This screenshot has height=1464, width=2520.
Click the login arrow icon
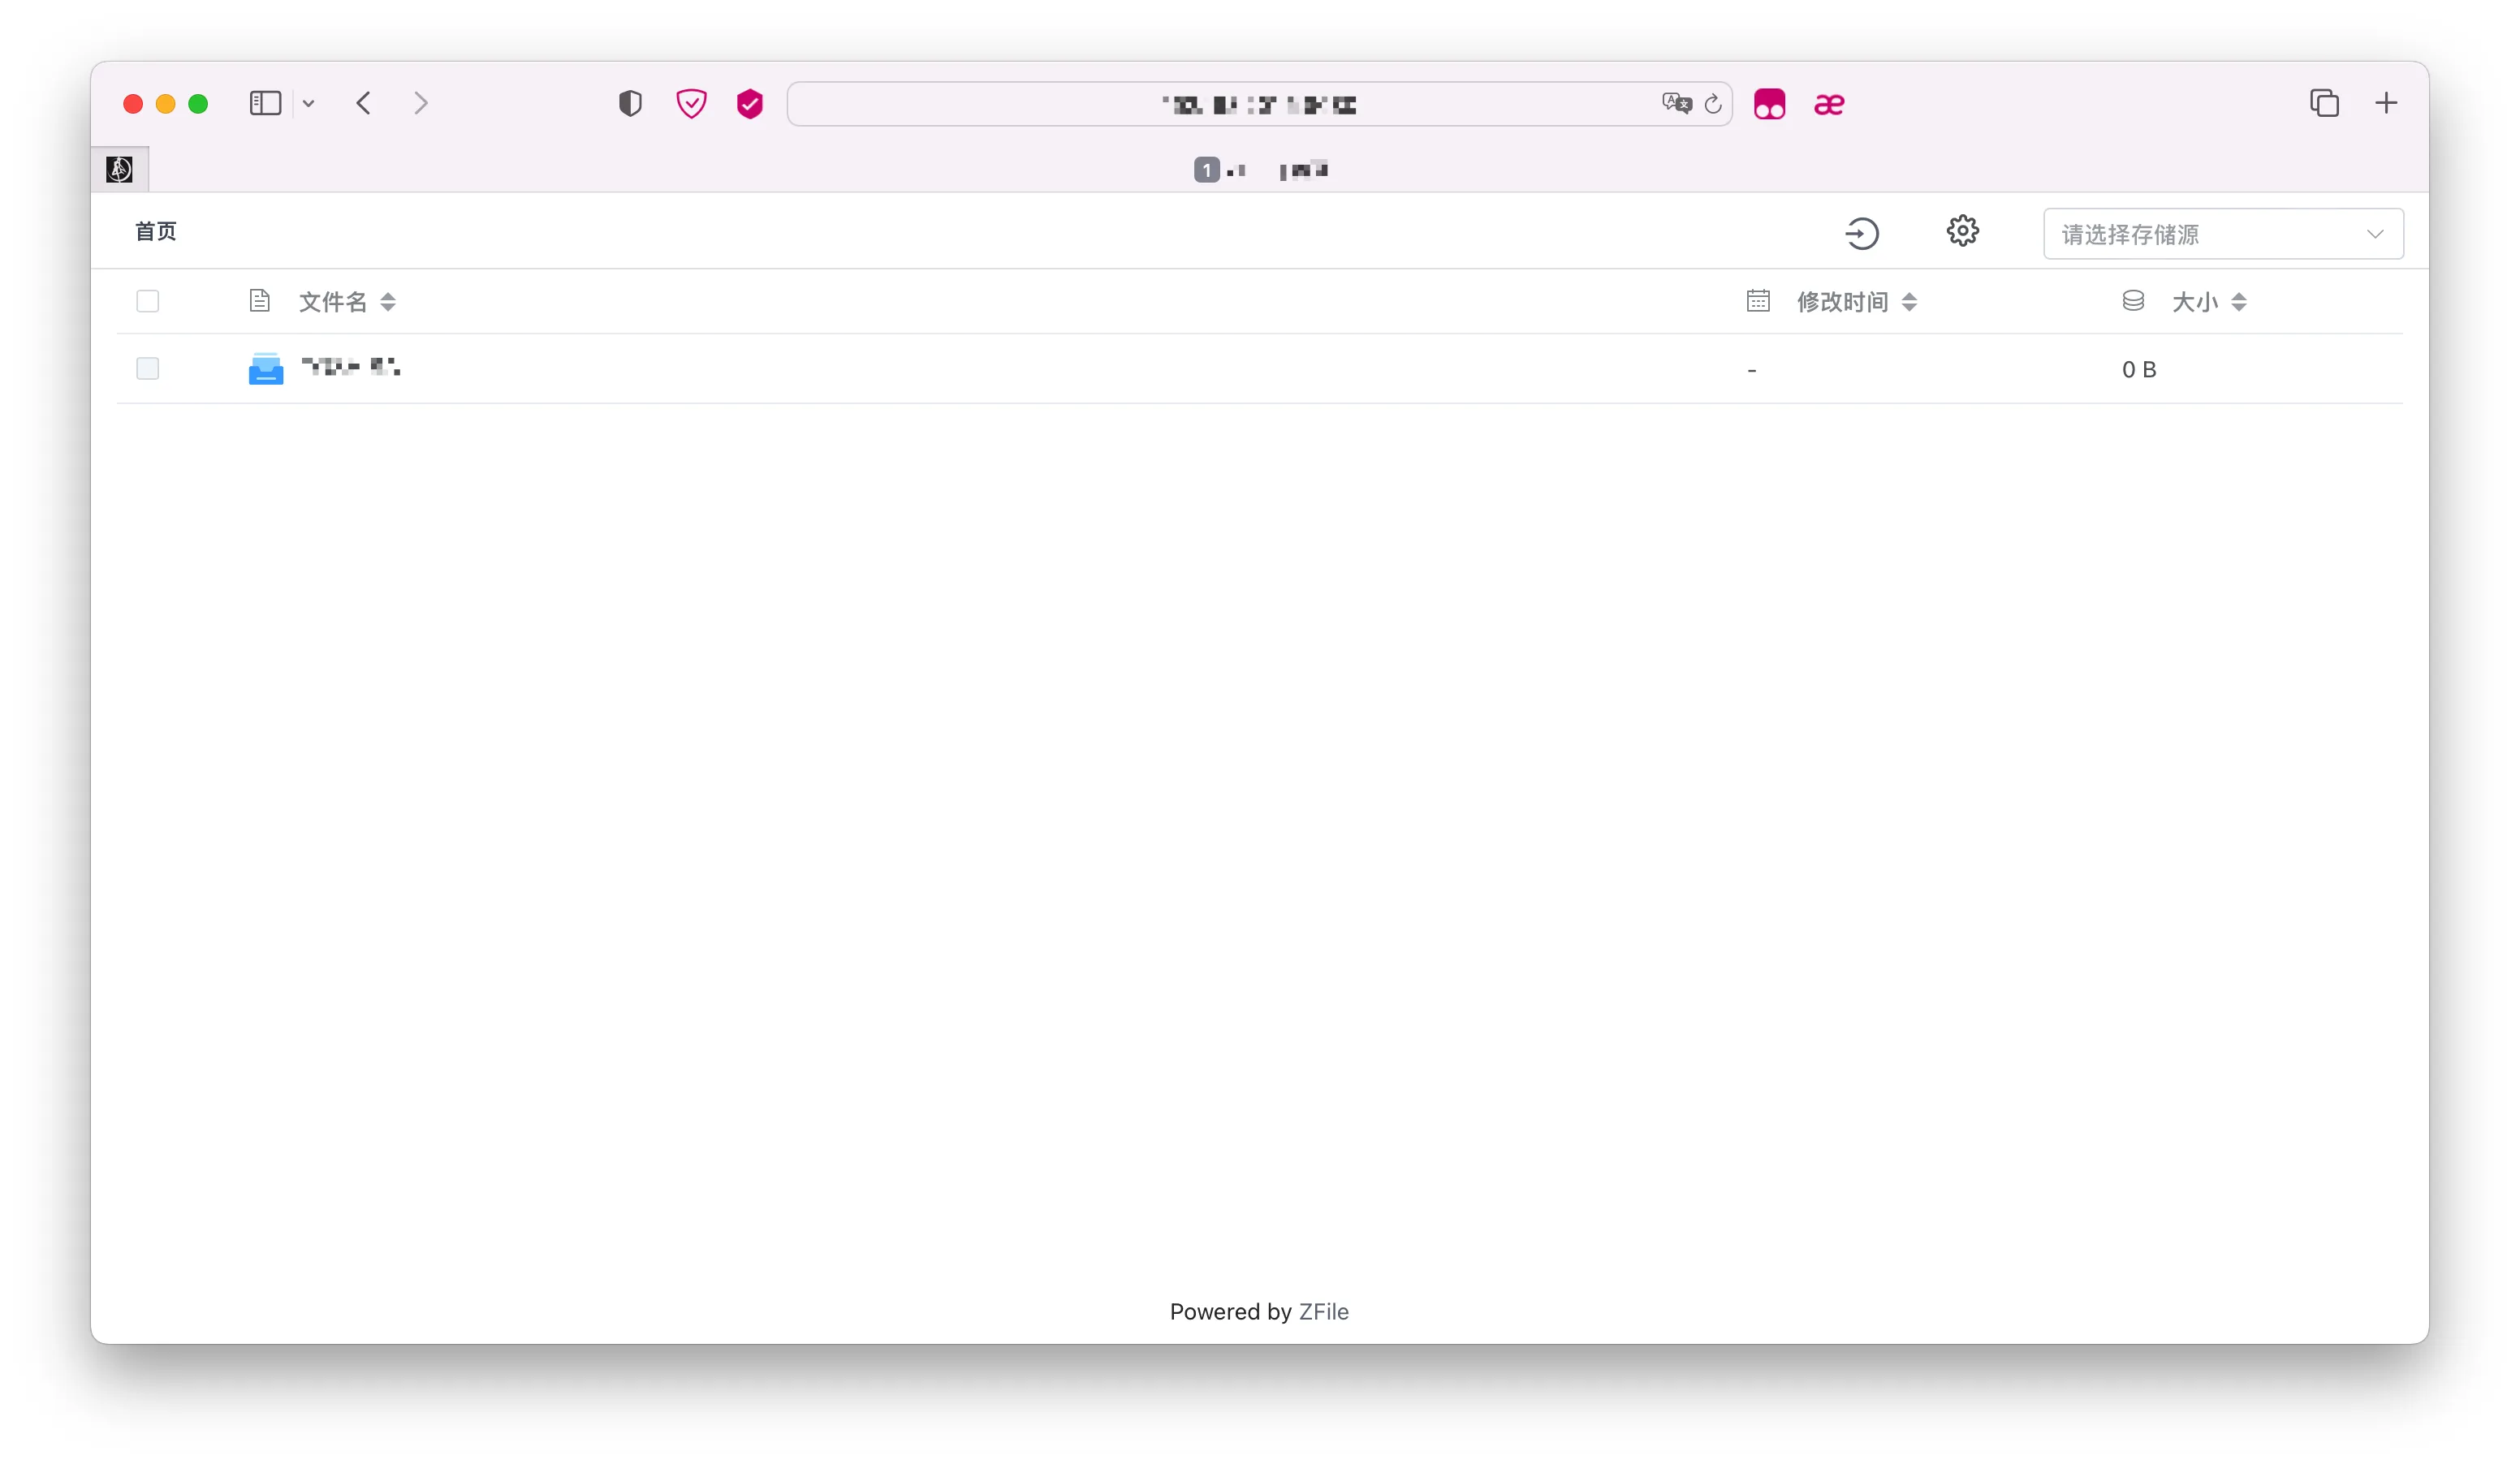(1861, 234)
